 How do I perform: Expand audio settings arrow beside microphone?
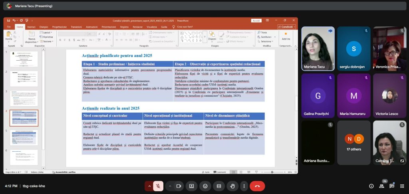pos(149,186)
